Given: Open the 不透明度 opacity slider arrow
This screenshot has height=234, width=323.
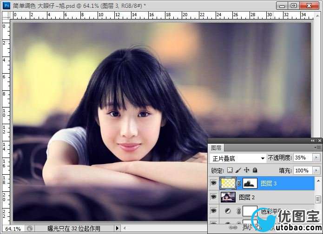Looking at the screenshot, I should [x=316, y=158].
